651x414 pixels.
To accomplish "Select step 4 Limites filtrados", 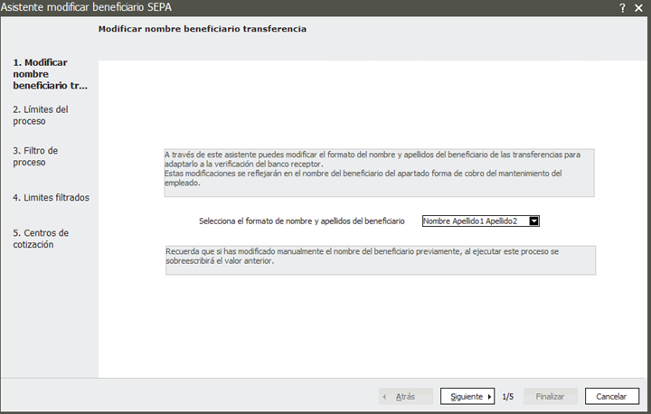I will (51, 197).
